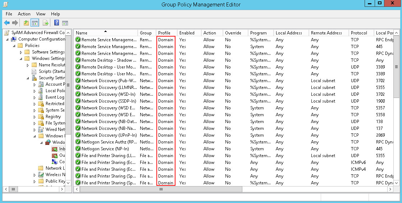Collapse the Security Settings tree node

point(28,78)
